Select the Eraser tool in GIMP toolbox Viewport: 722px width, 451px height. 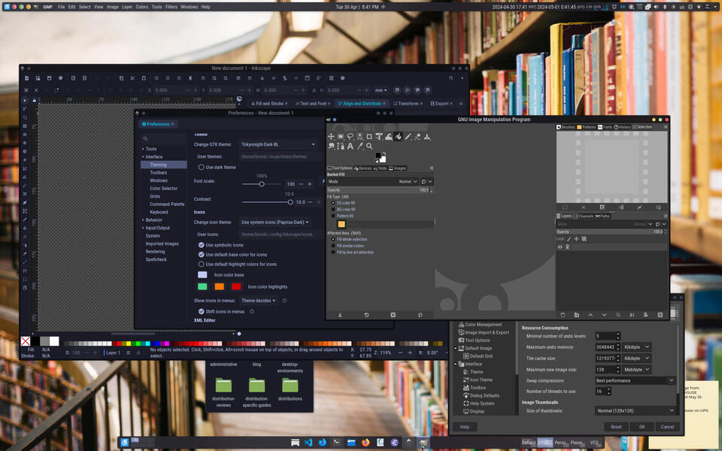pos(417,137)
